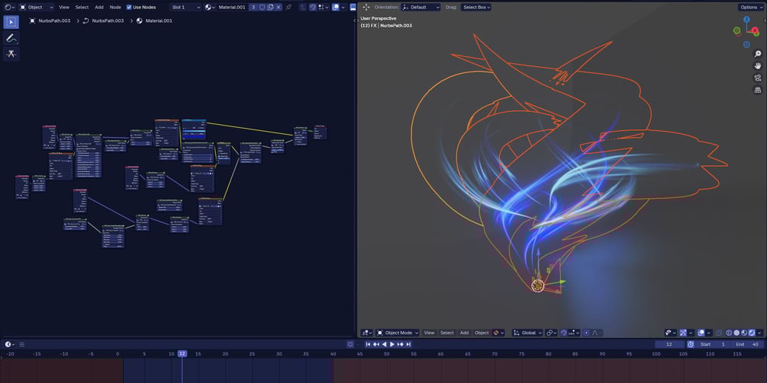The width and height of the screenshot is (767, 383).
Task: Open the viewport editor type menu
Action: point(367,333)
